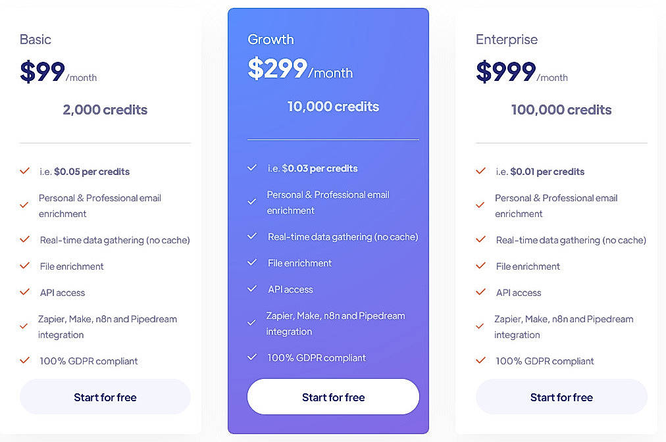
Task: Click Start for free on the Growth card
Action: (333, 397)
